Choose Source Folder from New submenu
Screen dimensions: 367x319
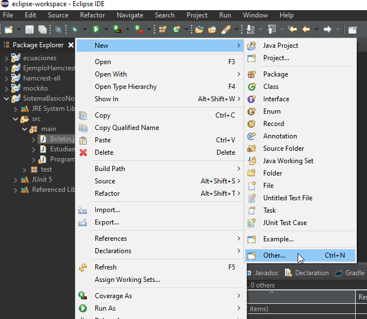coord(300,149)
